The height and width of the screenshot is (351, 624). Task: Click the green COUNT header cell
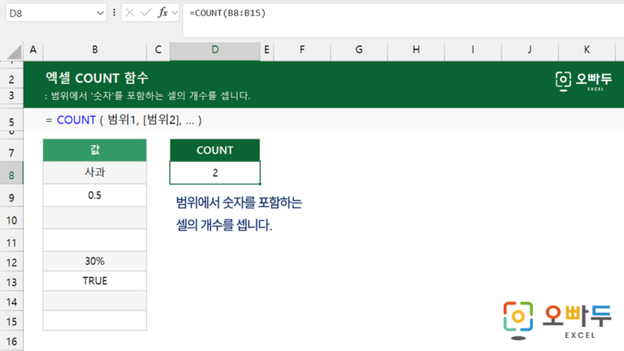tap(214, 150)
